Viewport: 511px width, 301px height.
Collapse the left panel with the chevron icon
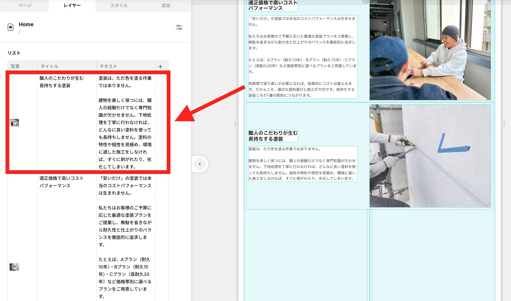coord(200,164)
